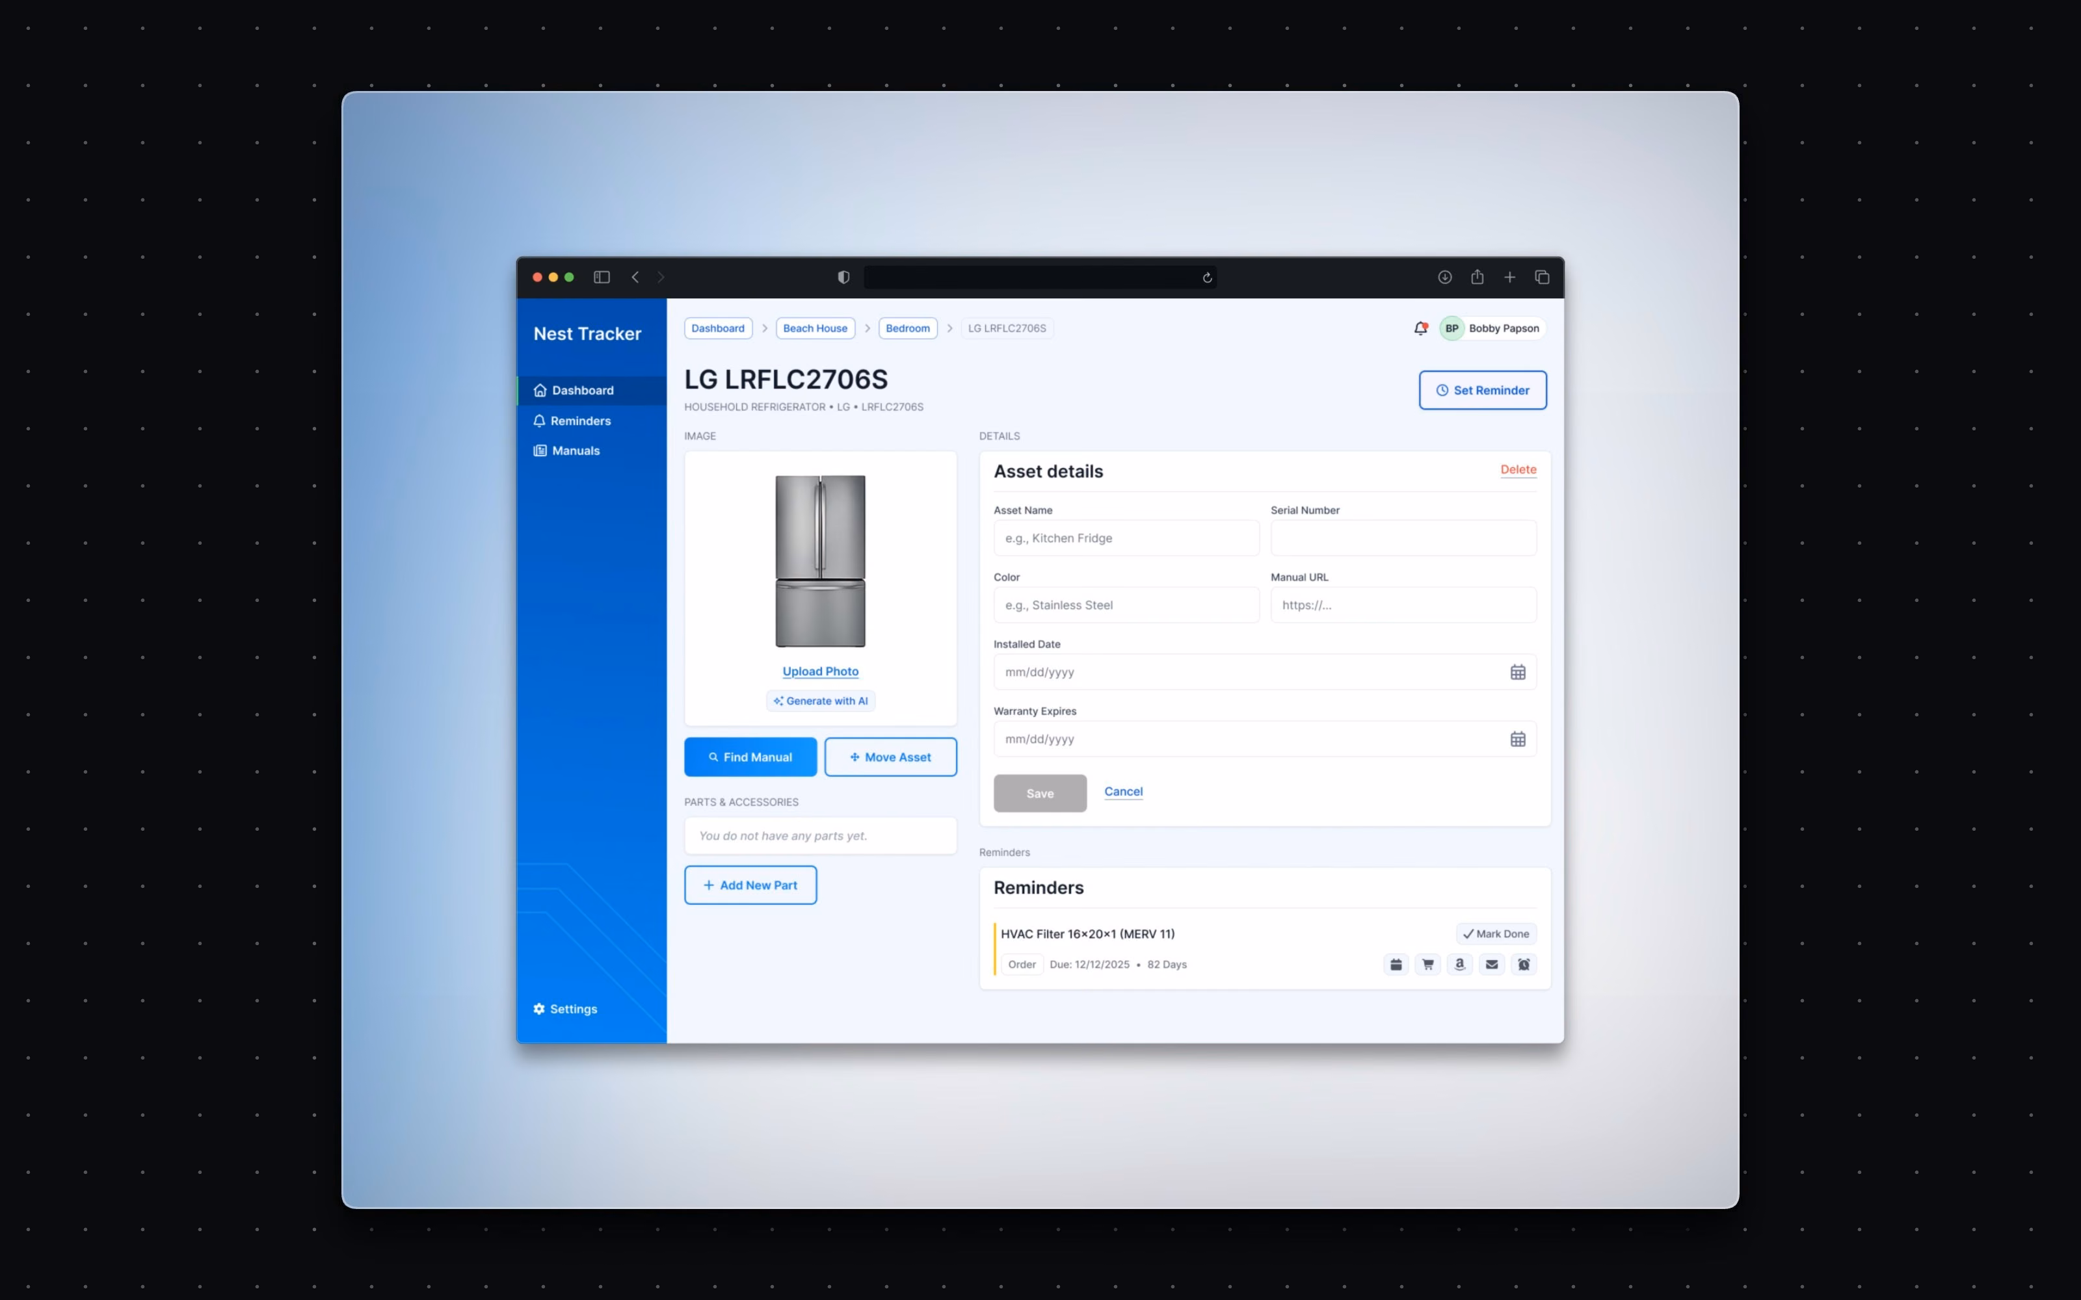Click Add New Part button
Viewport: 2081px width, 1300px height.
[750, 885]
